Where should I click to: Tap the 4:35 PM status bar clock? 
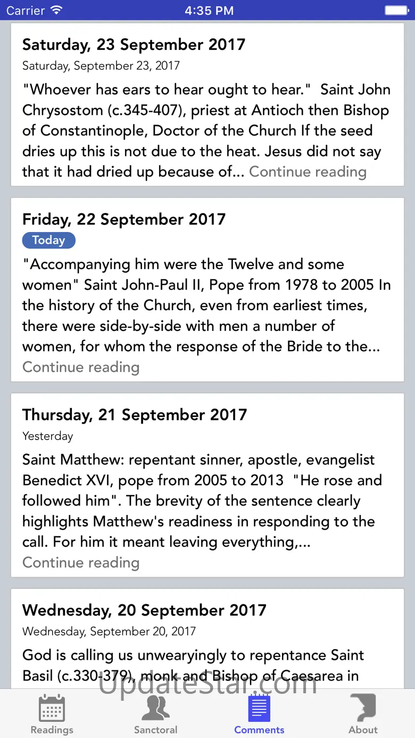coord(209,10)
